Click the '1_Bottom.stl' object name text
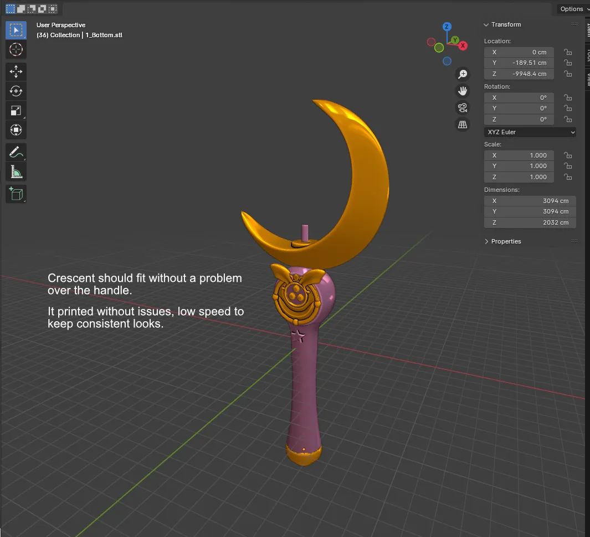The width and height of the screenshot is (590, 537). coord(104,35)
